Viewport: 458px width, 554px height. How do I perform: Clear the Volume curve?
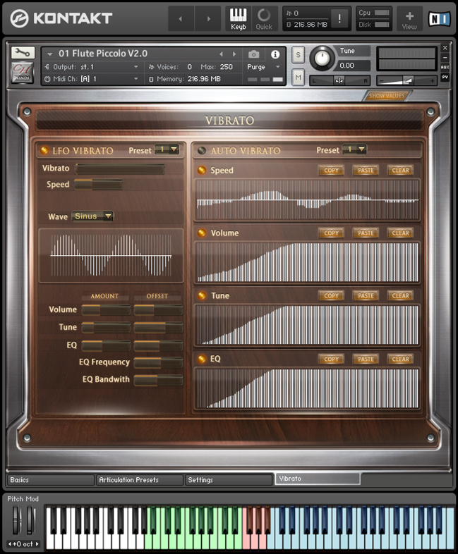pyautogui.click(x=400, y=233)
